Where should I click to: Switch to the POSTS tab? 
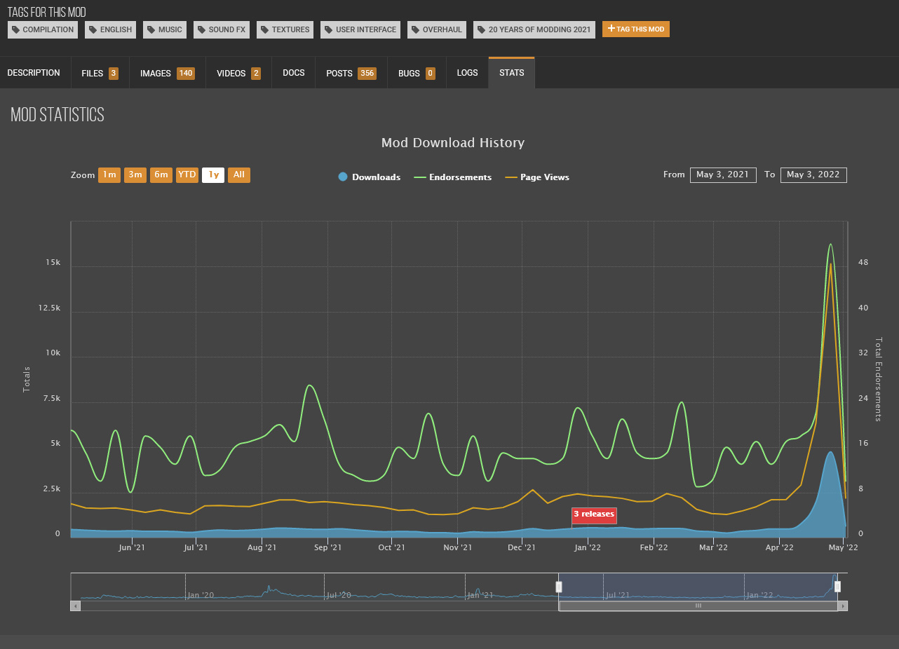tap(351, 73)
